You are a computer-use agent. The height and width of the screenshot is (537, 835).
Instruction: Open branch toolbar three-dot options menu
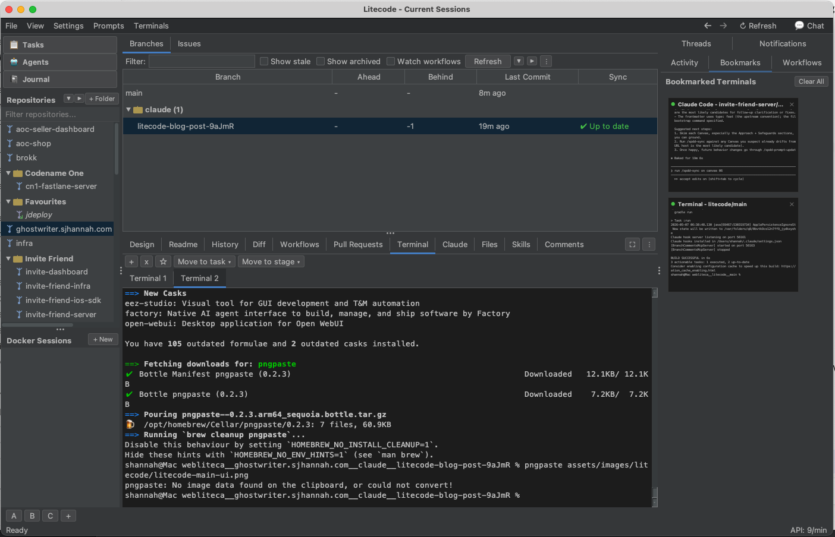click(x=546, y=61)
